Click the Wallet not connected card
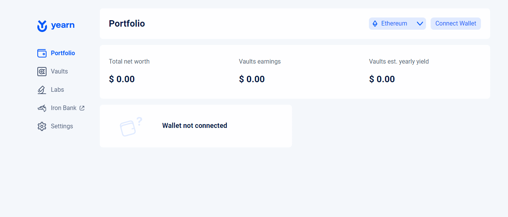508x217 pixels. (x=196, y=126)
